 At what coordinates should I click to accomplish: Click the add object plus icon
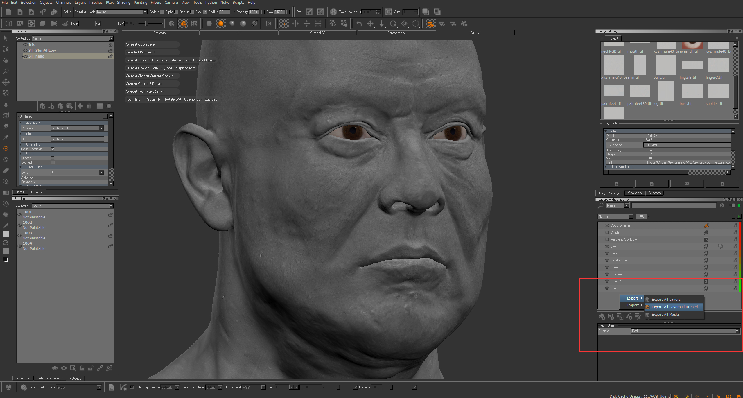point(80,106)
